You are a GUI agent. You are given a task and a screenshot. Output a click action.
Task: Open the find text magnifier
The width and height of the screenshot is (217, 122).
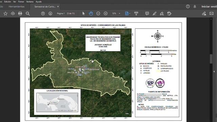click(x=28, y=14)
